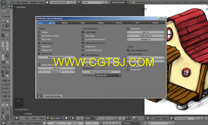Toggle the 3D manipulator axes icon

point(82,118)
